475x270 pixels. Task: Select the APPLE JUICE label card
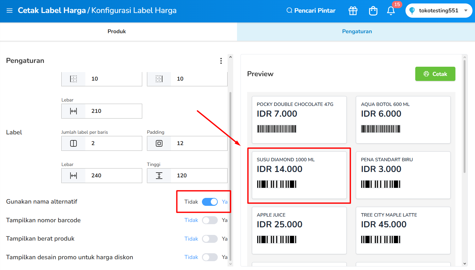tap(299, 230)
